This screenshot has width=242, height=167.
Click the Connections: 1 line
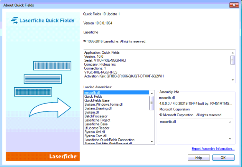point(95,68)
